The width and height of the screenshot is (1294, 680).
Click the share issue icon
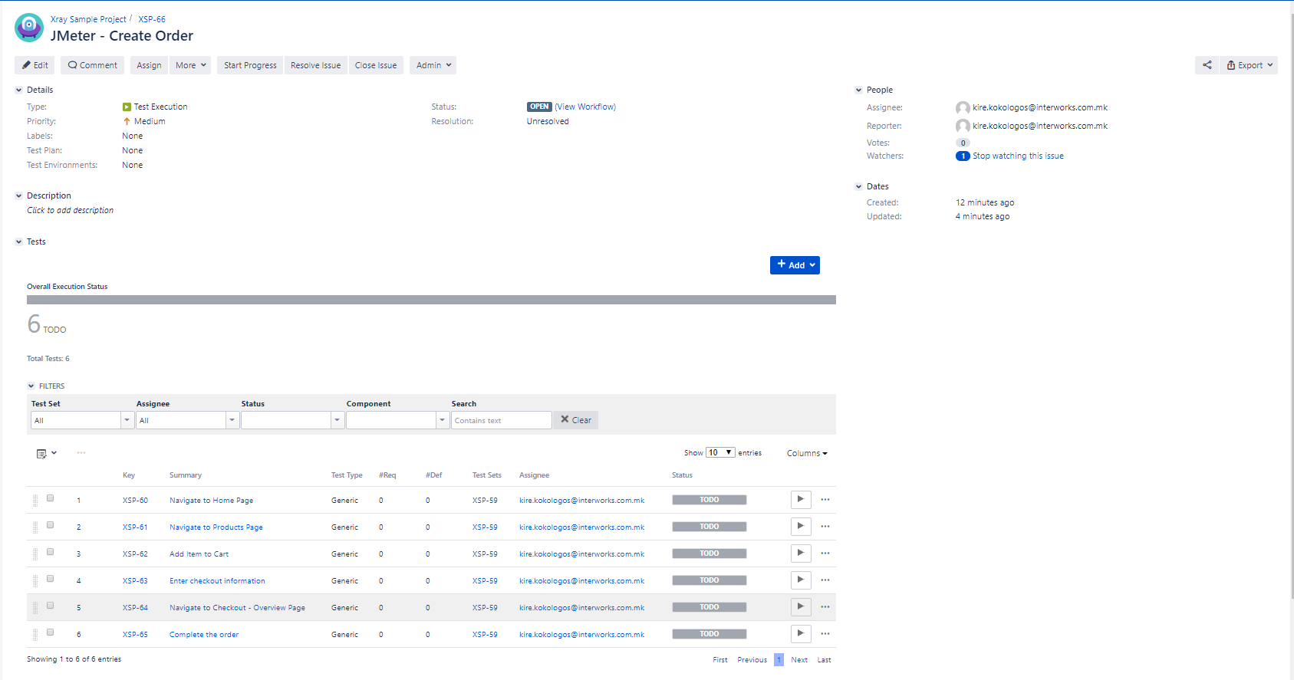pyautogui.click(x=1207, y=65)
